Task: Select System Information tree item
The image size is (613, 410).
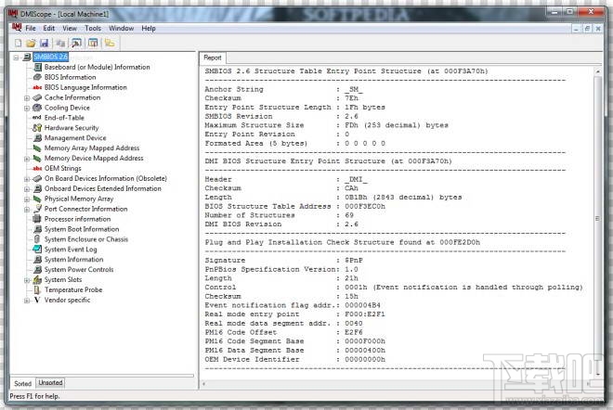Action: [x=74, y=260]
